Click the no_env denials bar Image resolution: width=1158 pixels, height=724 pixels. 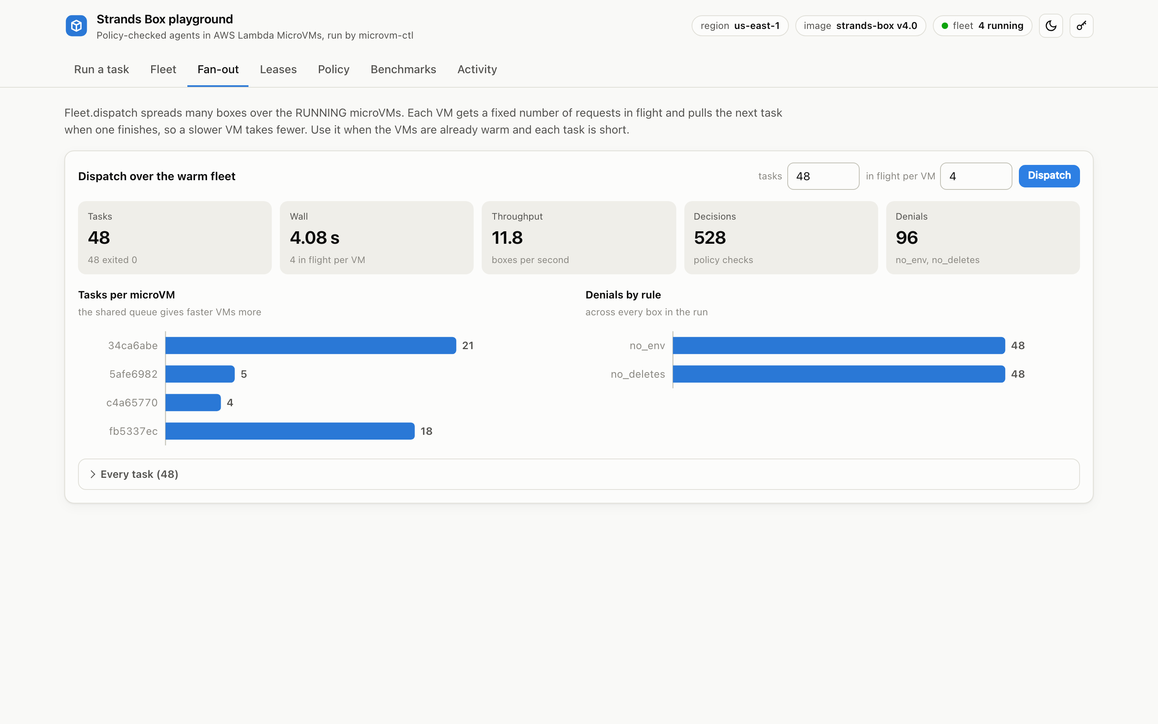click(x=839, y=346)
